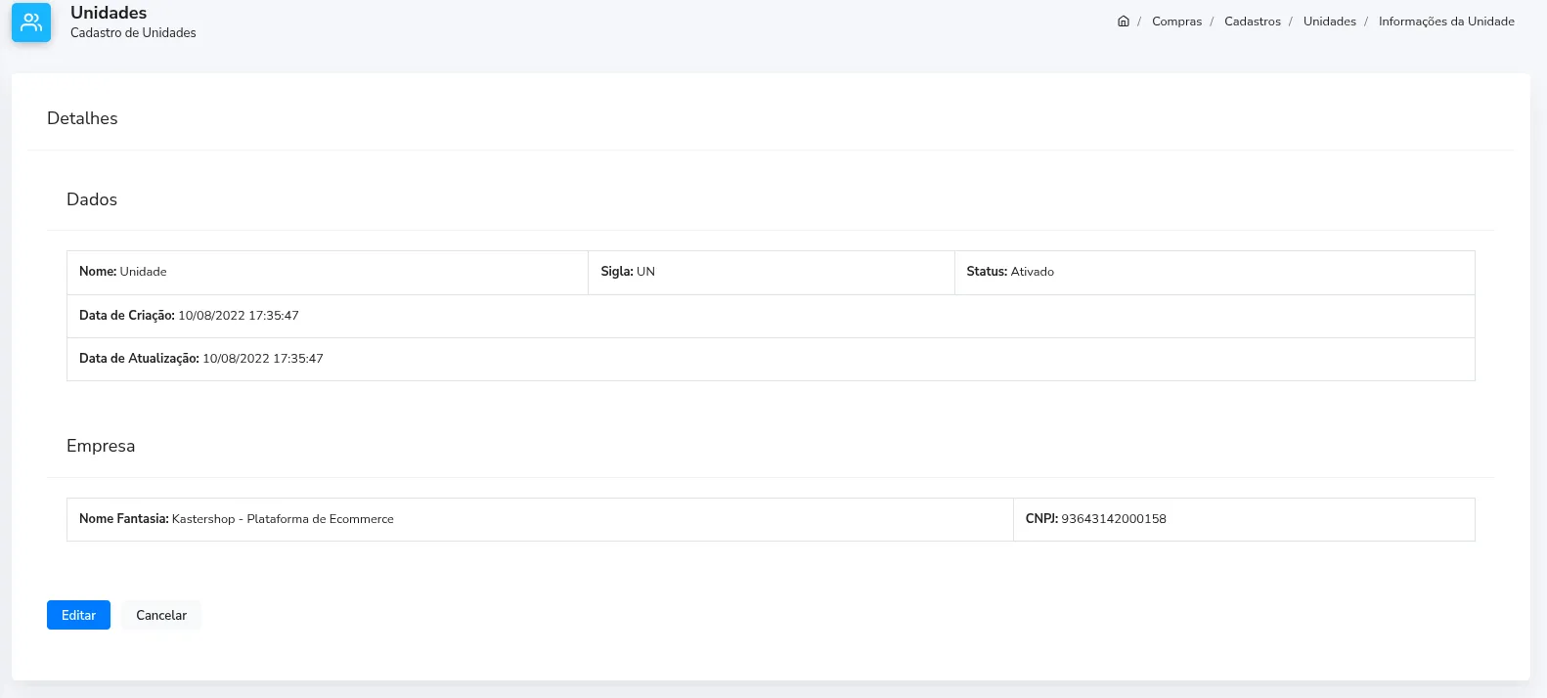Click the Detalhes heading
Viewport: 1547px width, 698px height.
click(x=82, y=118)
